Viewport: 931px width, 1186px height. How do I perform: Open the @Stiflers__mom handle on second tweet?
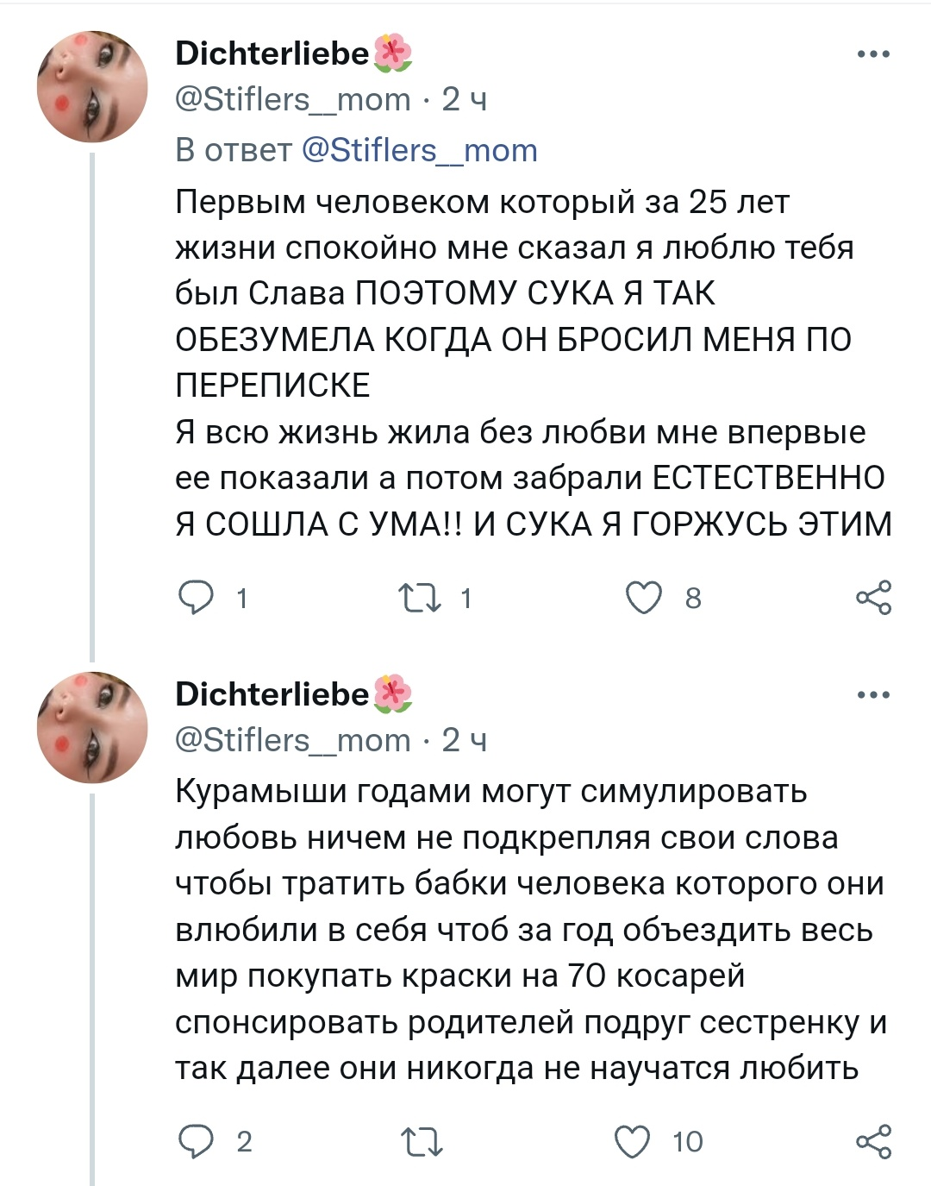[x=293, y=740]
